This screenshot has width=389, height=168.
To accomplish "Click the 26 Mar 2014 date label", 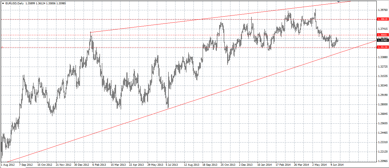I will 301,165.
